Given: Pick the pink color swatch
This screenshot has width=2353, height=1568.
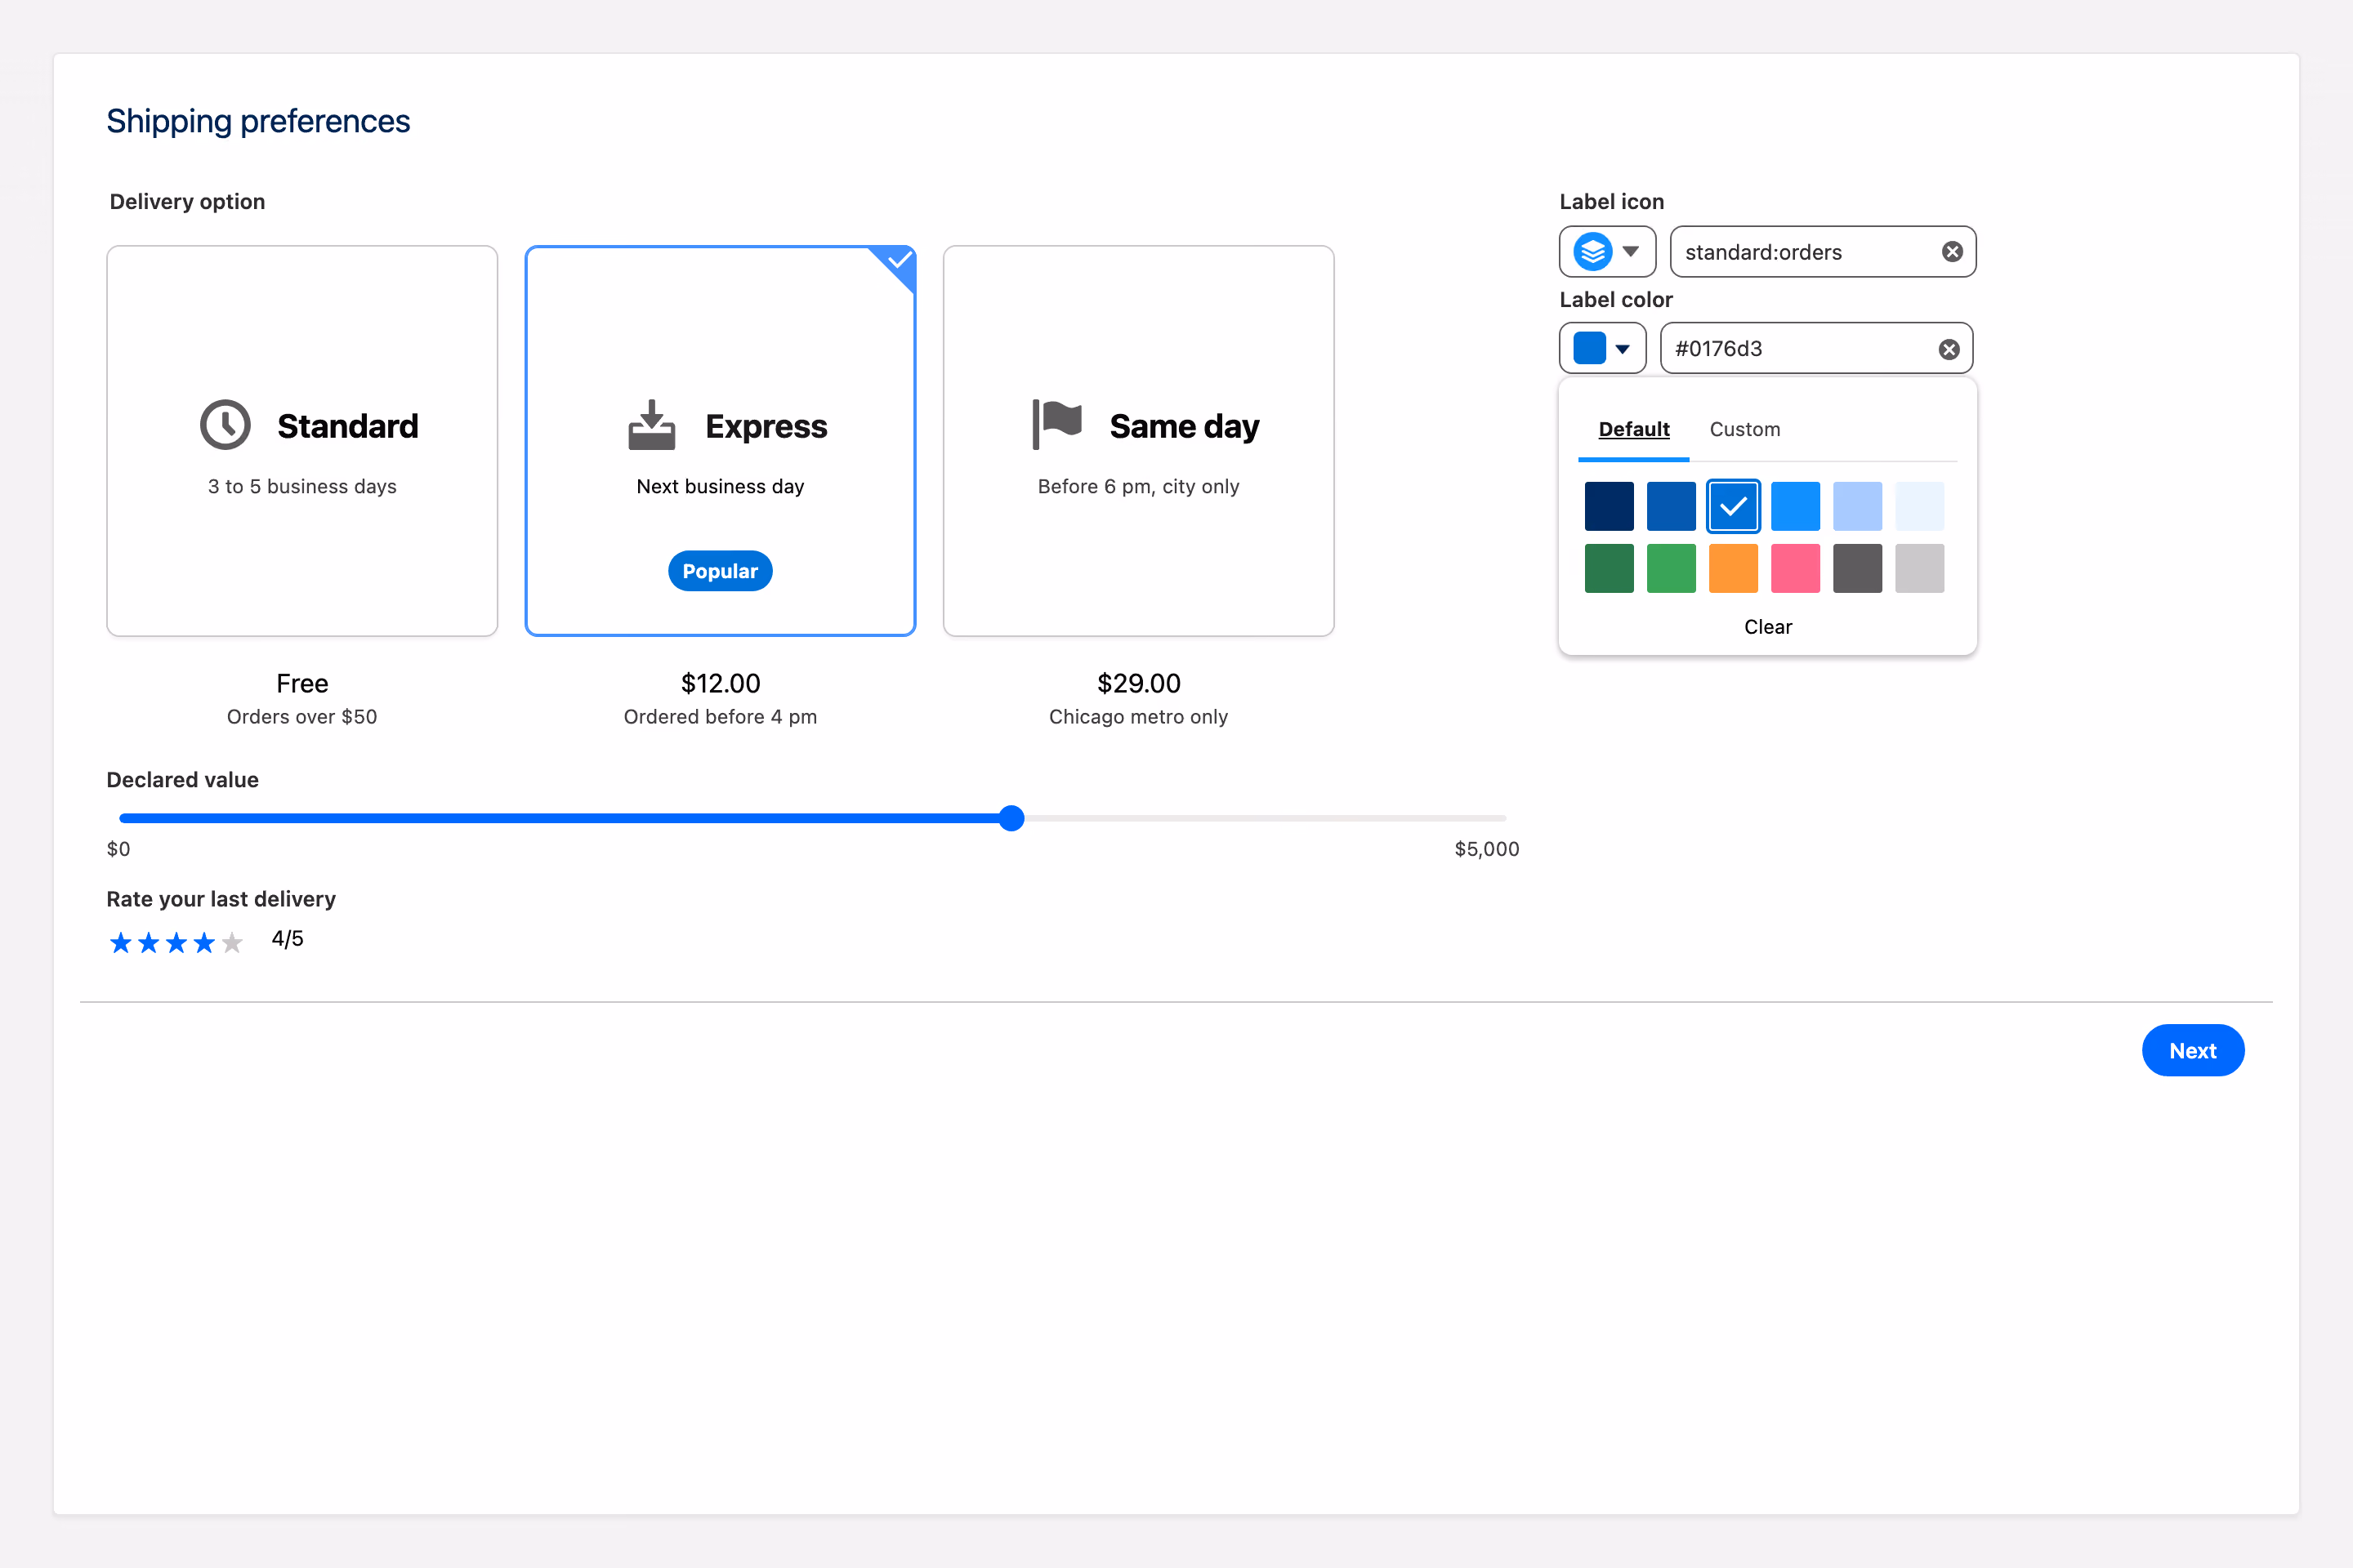Looking at the screenshot, I should [1795, 568].
